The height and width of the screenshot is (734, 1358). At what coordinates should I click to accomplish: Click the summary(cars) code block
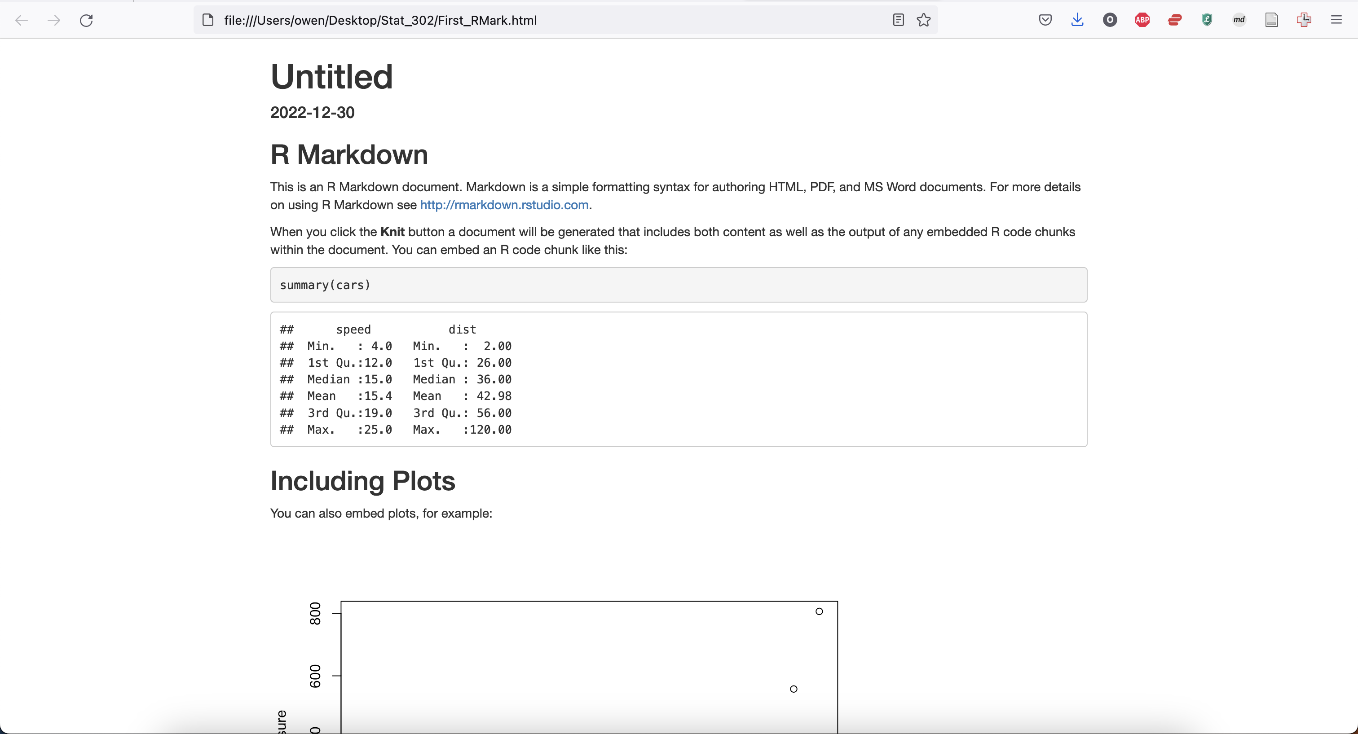click(678, 285)
